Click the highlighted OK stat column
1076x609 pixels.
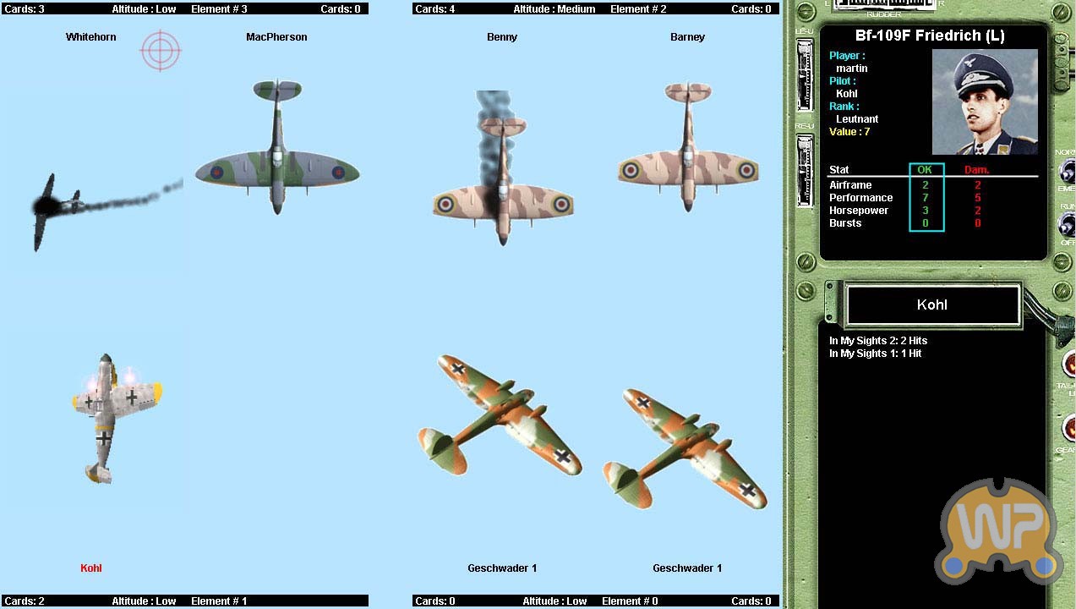(x=926, y=198)
